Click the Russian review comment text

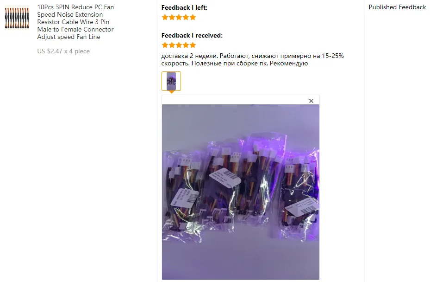click(252, 60)
